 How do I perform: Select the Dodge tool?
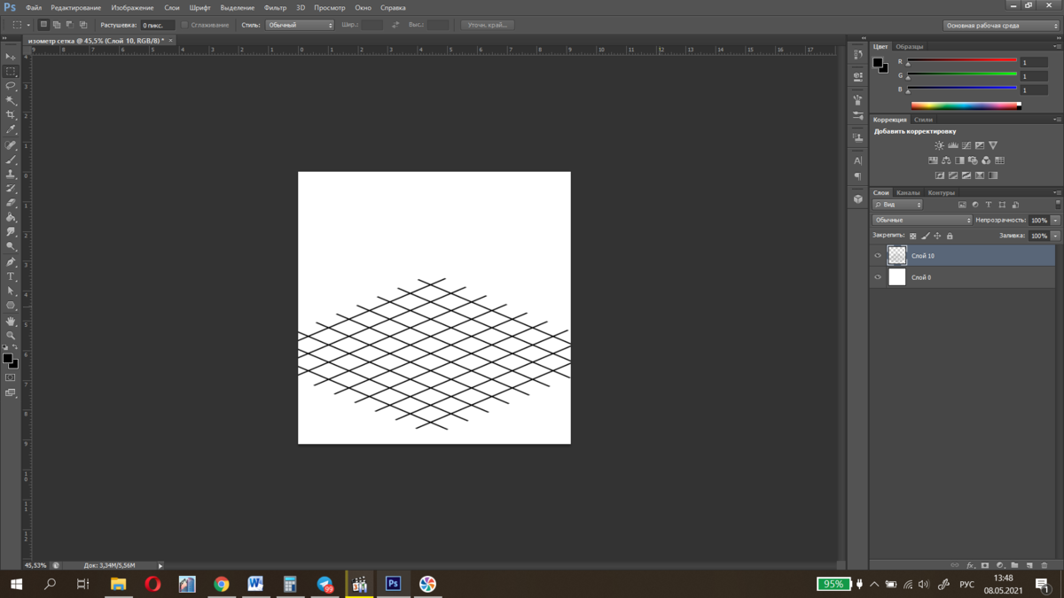11,247
